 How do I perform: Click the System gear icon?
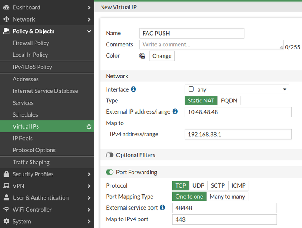coord(6,222)
